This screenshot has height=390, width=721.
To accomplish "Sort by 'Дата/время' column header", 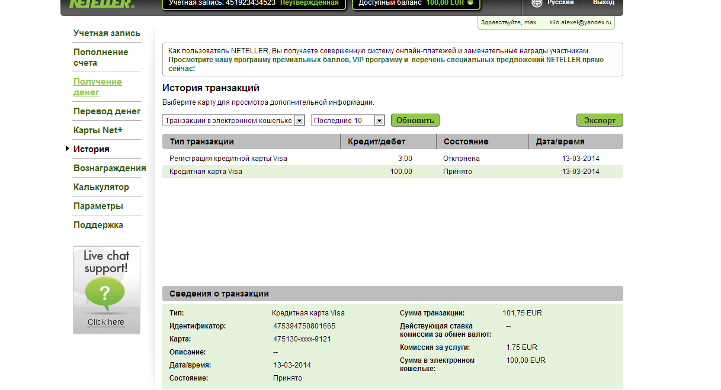I will [576, 141].
